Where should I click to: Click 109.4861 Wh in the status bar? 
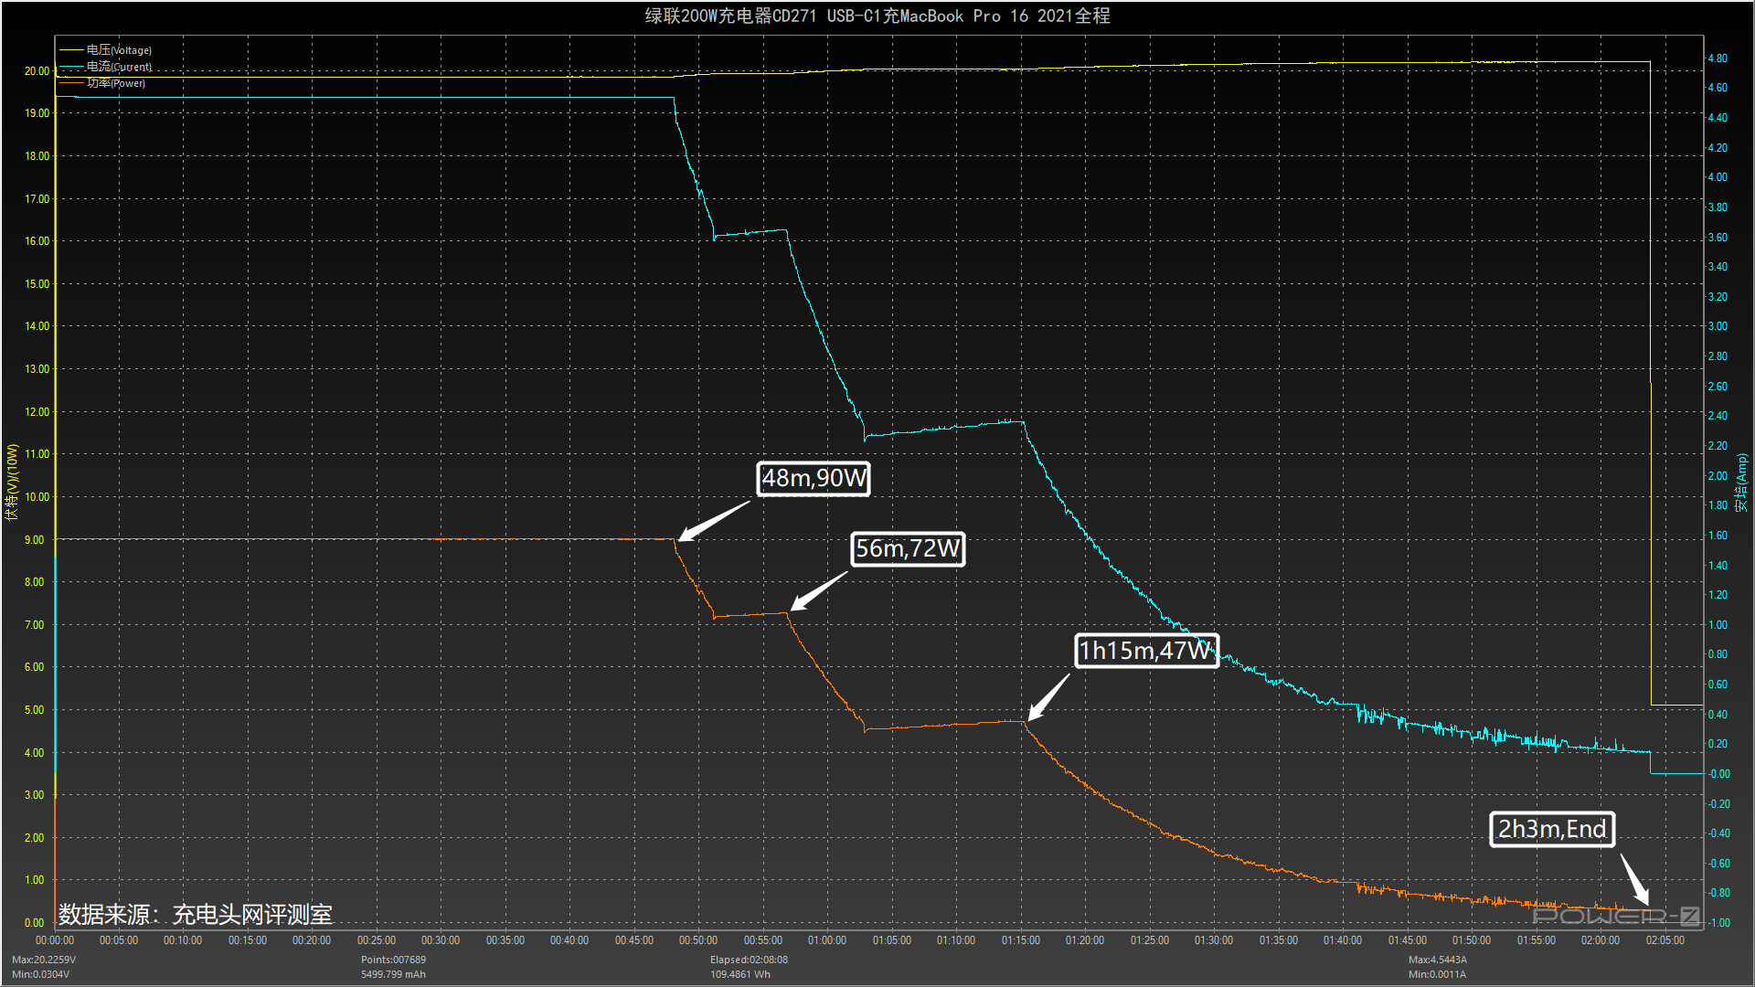[740, 974]
